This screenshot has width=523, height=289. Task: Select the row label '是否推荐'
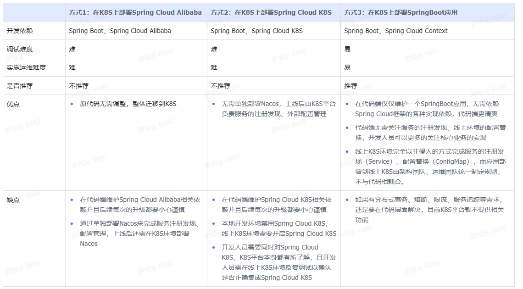click(20, 86)
